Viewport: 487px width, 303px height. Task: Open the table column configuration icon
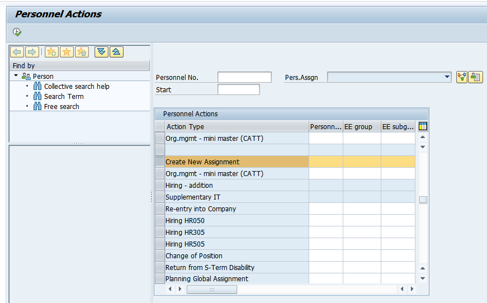(x=423, y=126)
